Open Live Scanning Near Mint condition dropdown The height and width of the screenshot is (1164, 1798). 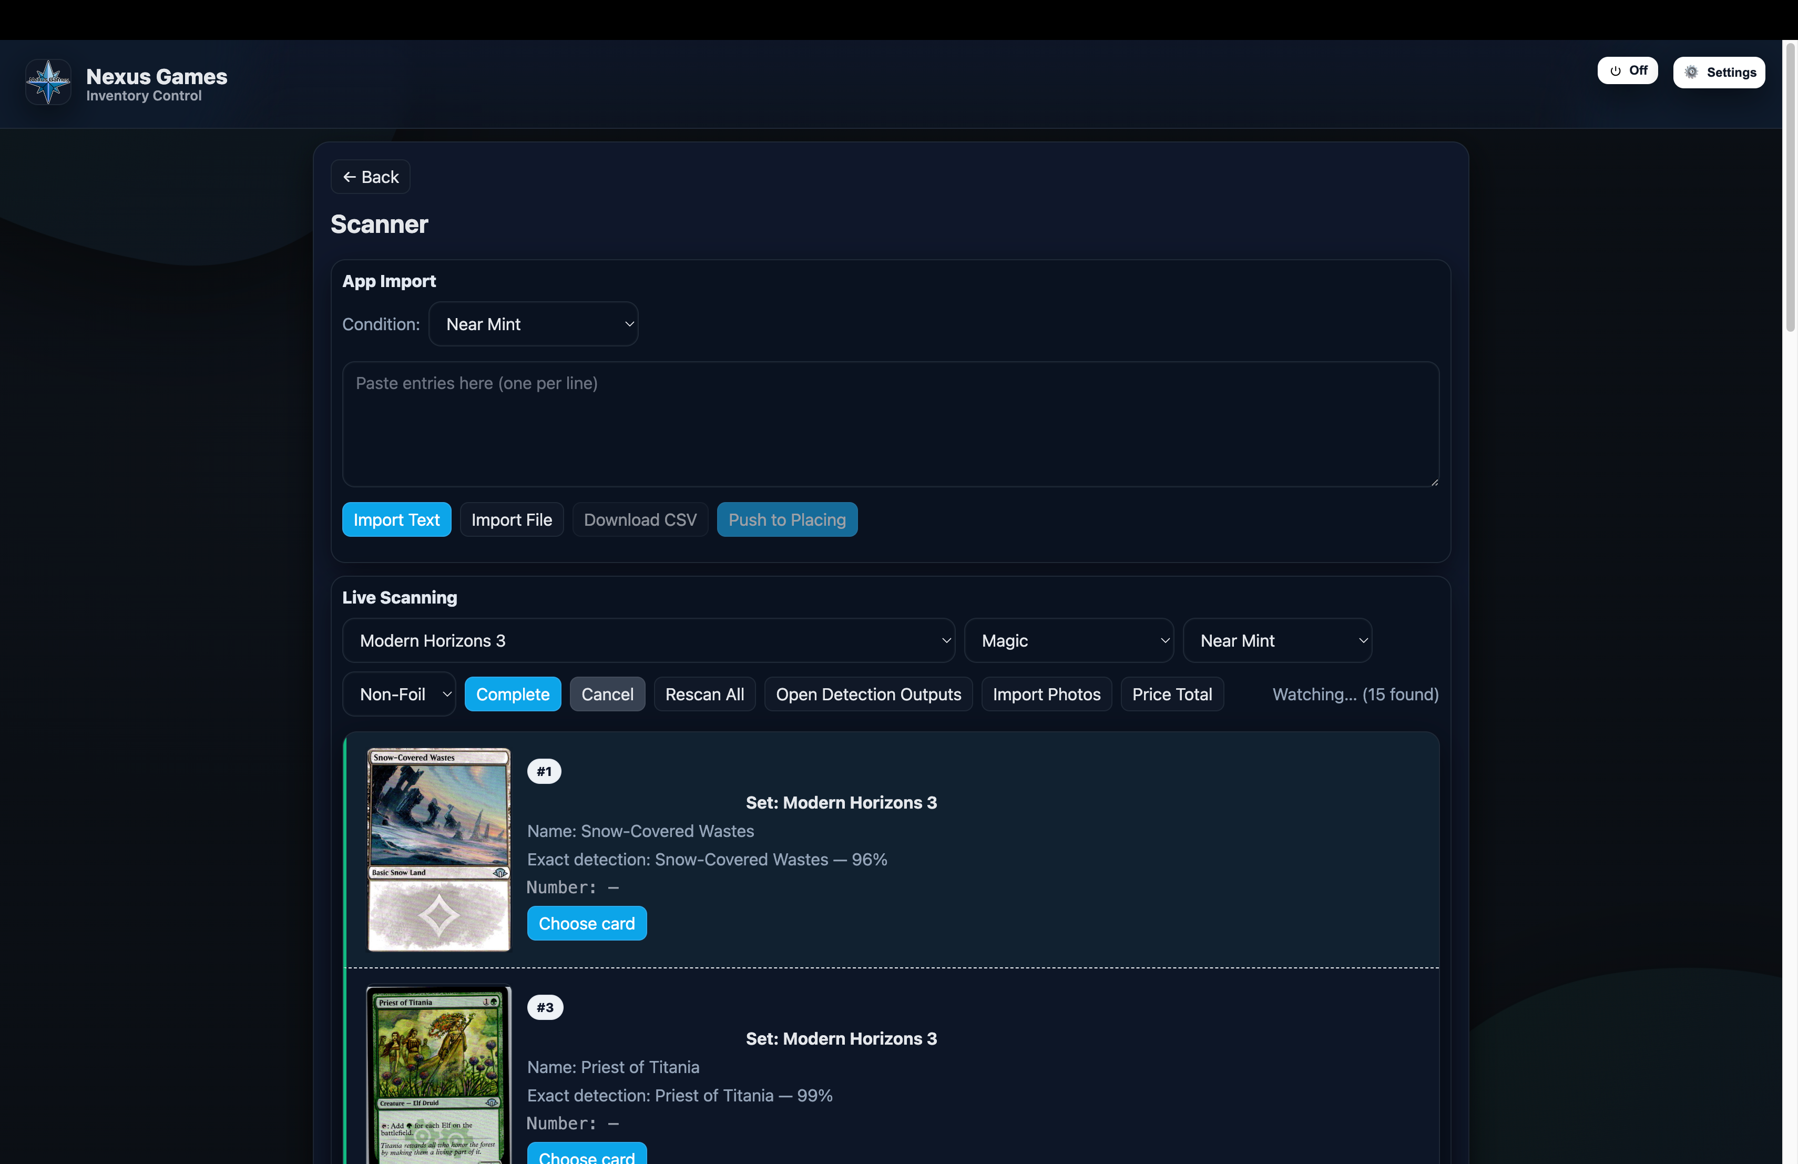click(1276, 640)
